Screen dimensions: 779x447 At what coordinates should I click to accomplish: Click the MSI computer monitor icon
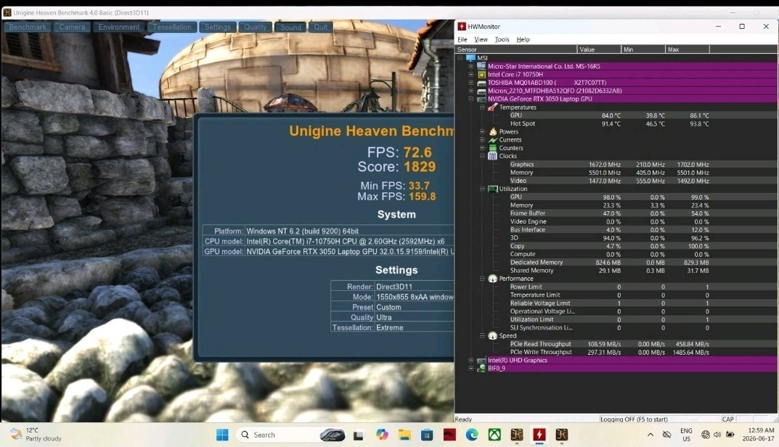pos(470,57)
